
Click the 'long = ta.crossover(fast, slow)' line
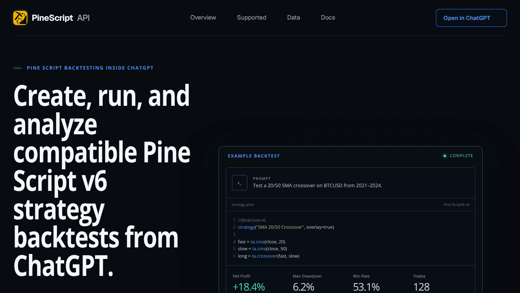pyautogui.click(x=269, y=256)
